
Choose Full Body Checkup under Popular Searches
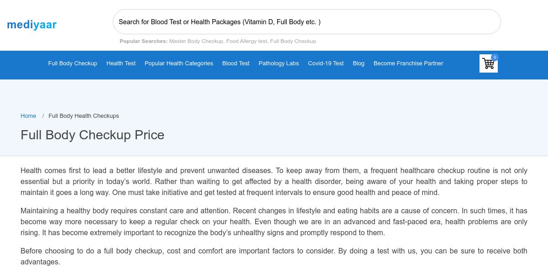(x=293, y=41)
